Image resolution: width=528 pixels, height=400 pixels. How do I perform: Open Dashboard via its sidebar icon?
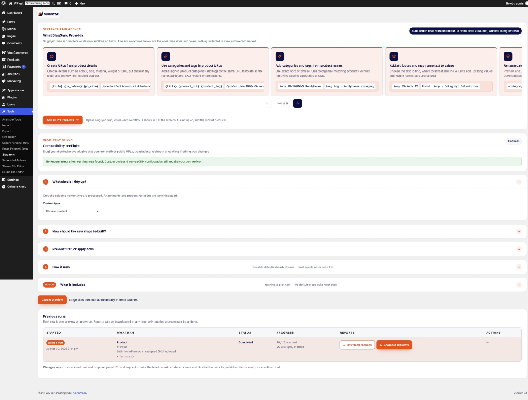pos(4,13)
